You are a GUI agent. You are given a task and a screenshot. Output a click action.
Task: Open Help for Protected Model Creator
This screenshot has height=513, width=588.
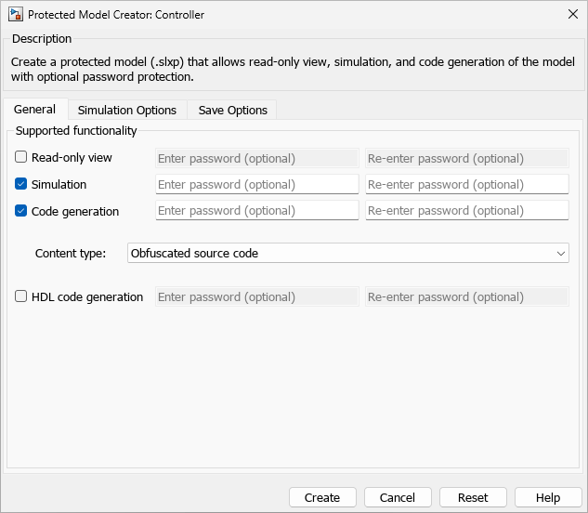tap(548, 497)
